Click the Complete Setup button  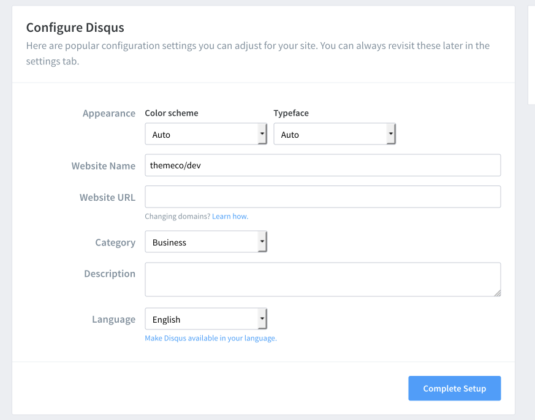455,388
